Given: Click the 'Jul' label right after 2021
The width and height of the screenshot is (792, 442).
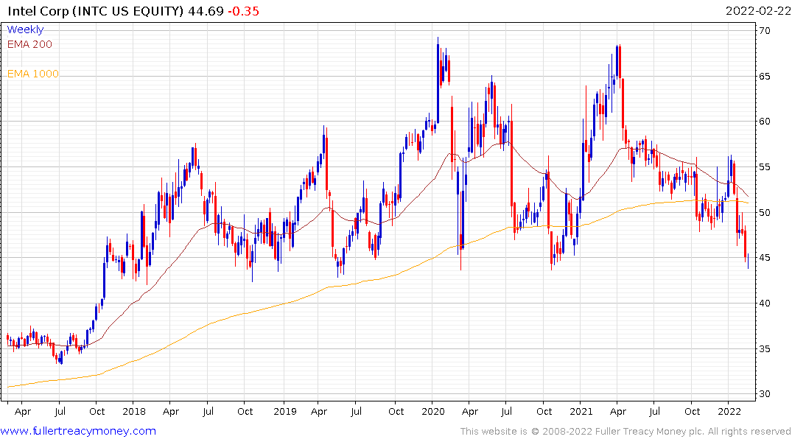Looking at the screenshot, I should [x=655, y=411].
